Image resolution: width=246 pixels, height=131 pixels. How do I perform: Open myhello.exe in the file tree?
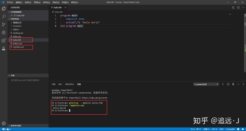[18, 47]
